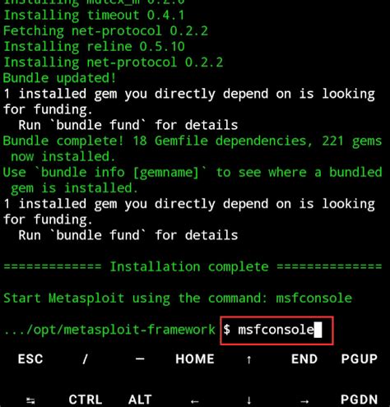Click the blinking cursor block after msfconsole
390x407 pixels.
pyautogui.click(x=318, y=330)
